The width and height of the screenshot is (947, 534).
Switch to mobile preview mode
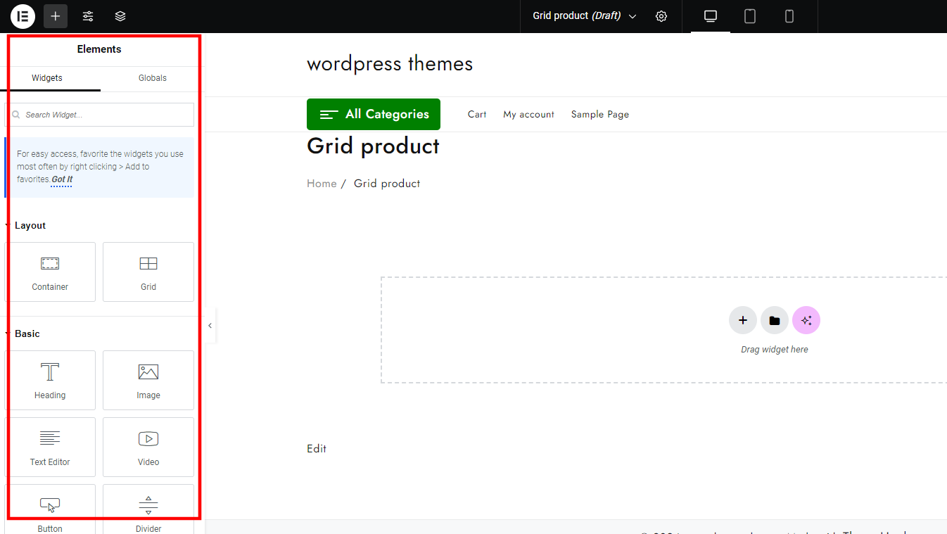pos(789,16)
